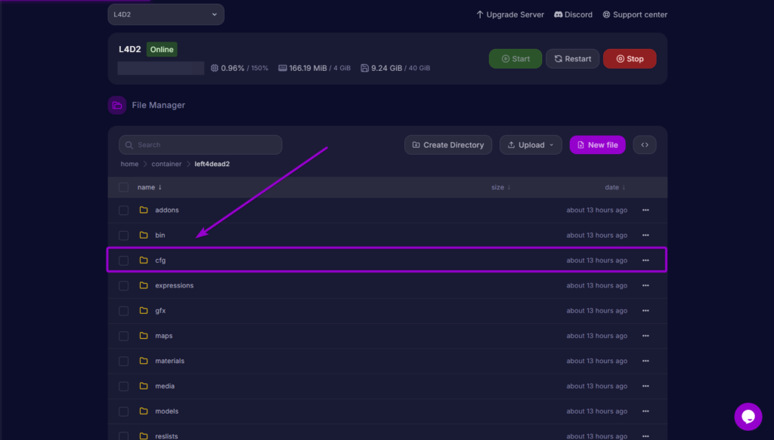Open the three-dot menu for cfg folder
Image resolution: width=774 pixels, height=440 pixels.
pos(646,260)
